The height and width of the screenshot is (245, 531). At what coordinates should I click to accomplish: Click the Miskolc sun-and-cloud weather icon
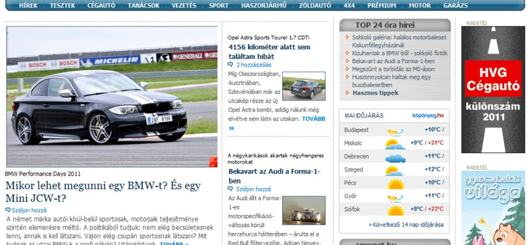click(395, 144)
